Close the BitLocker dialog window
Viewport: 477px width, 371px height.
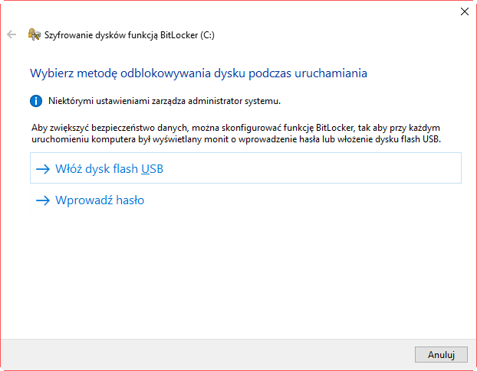(x=464, y=11)
